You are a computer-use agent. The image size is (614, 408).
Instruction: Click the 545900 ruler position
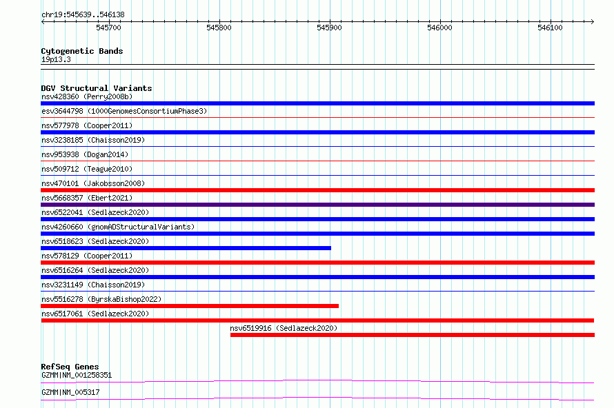point(329,28)
